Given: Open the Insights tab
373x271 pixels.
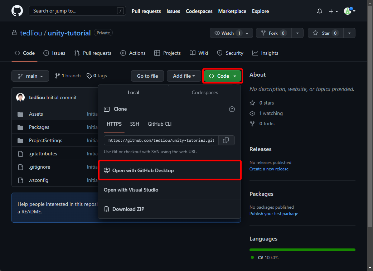Looking at the screenshot, I should 265,53.
